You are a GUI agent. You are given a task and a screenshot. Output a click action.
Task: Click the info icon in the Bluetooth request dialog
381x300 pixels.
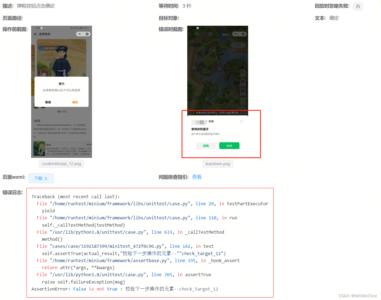point(242,121)
